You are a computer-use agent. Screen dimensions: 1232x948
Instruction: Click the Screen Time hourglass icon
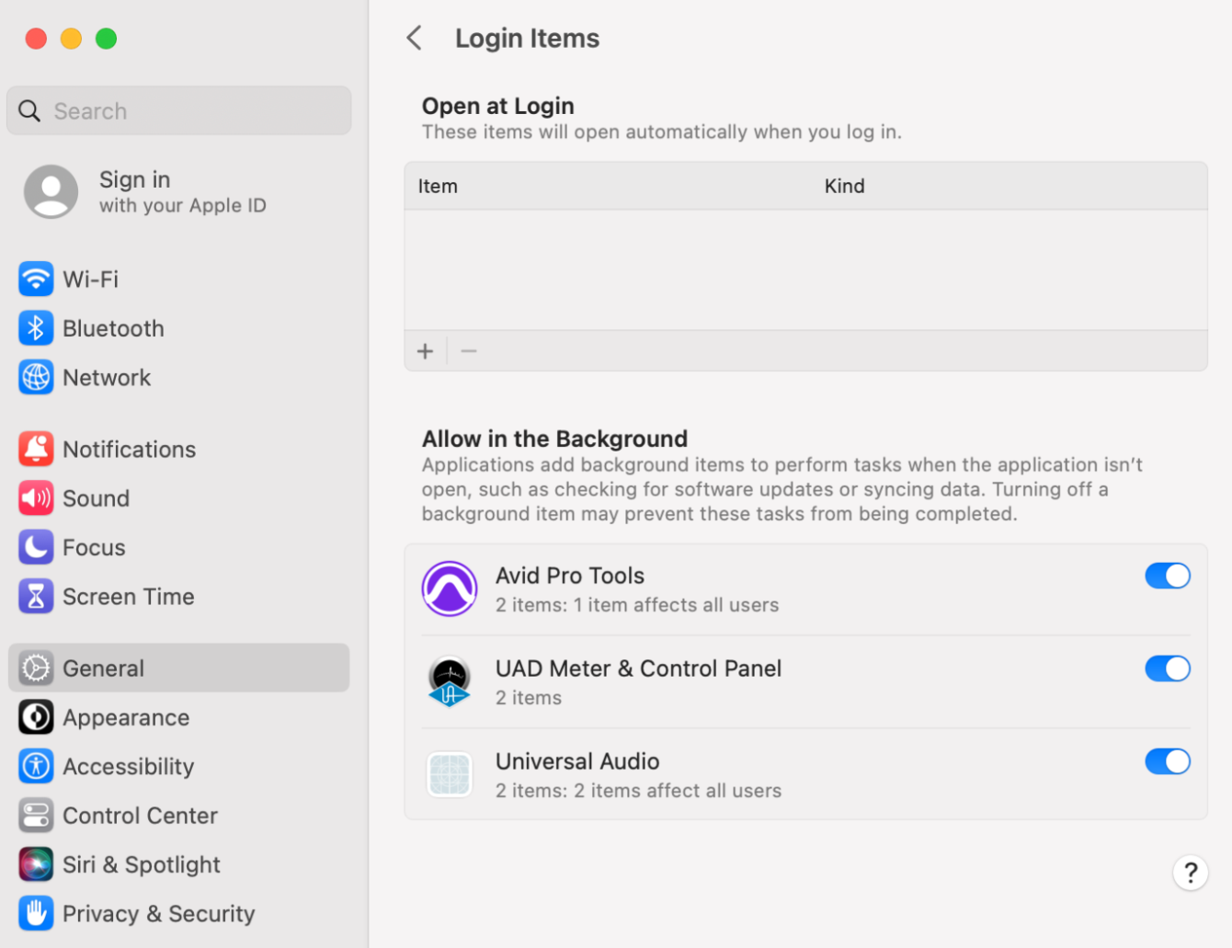coord(36,597)
